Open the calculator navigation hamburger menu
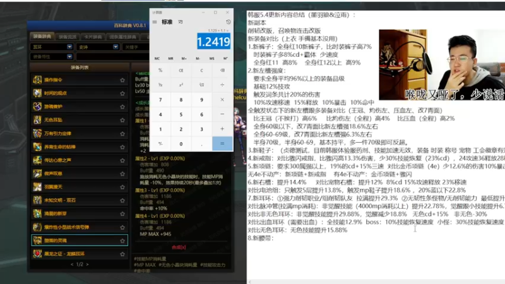The image size is (505, 284). (155, 22)
